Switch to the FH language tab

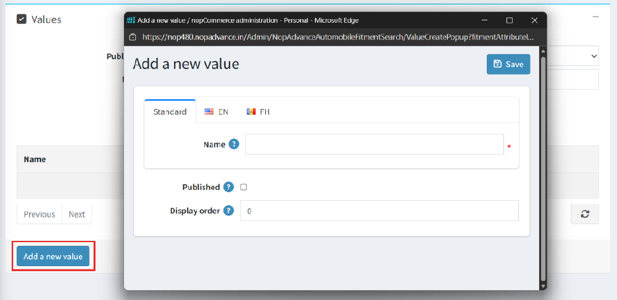258,111
